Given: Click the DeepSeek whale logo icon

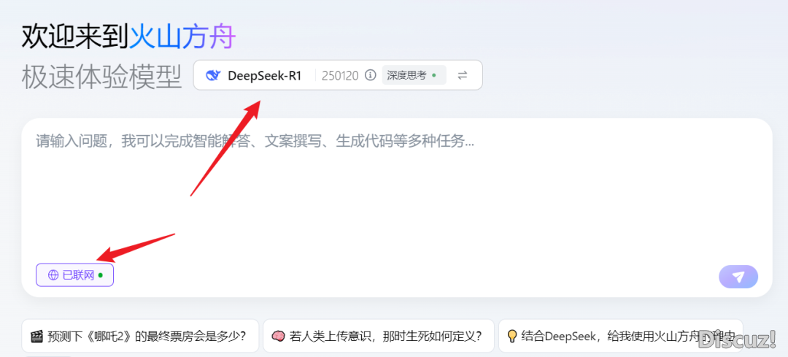Looking at the screenshot, I should (213, 75).
